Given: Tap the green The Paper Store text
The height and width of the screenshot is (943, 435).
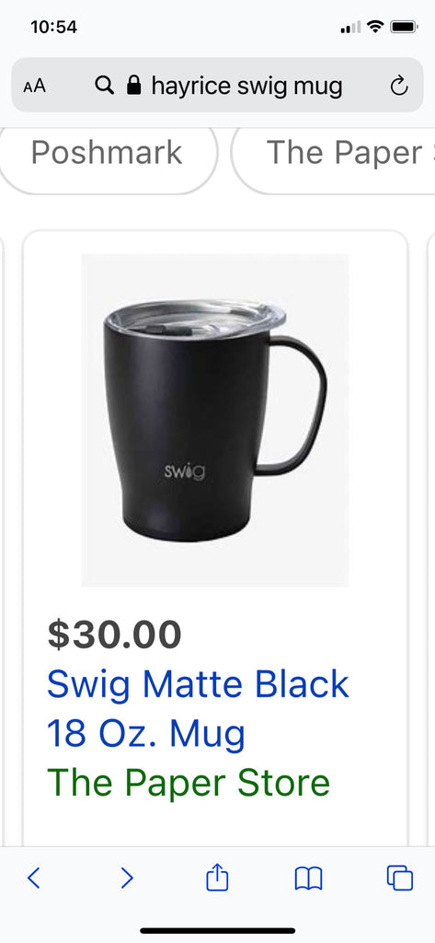Looking at the screenshot, I should click(189, 782).
